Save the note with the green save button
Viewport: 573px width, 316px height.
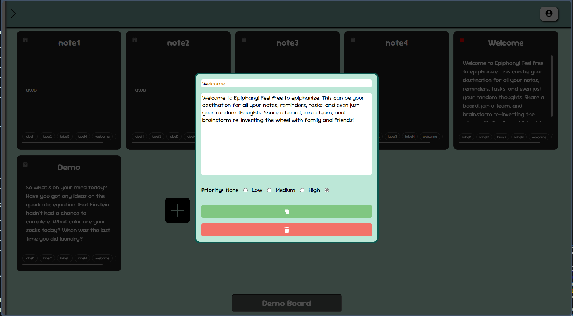point(286,212)
